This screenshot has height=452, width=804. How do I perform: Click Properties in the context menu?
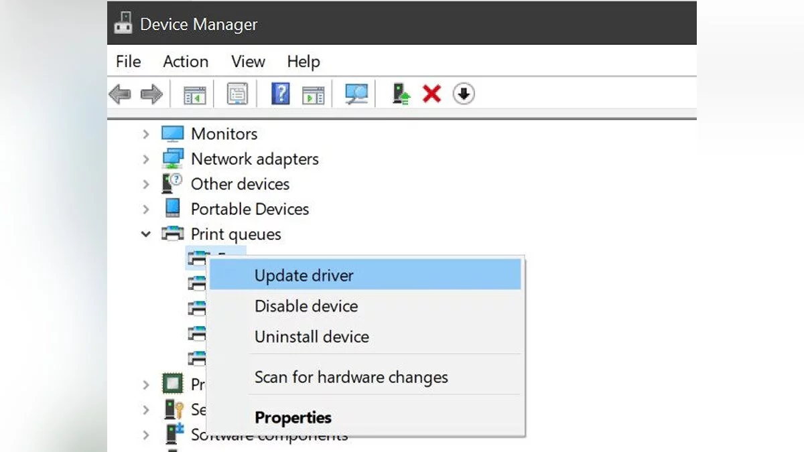coord(293,418)
